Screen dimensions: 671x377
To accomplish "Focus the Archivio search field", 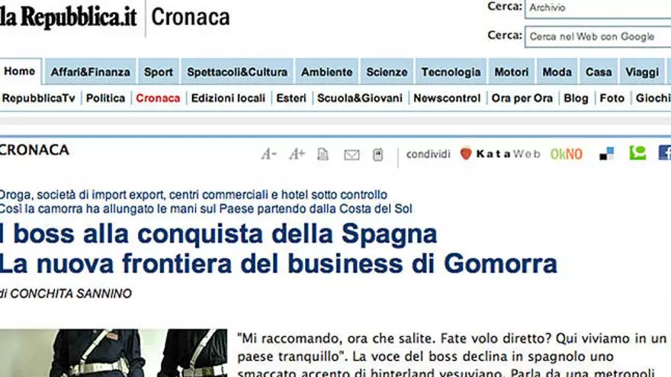I will coord(598,8).
